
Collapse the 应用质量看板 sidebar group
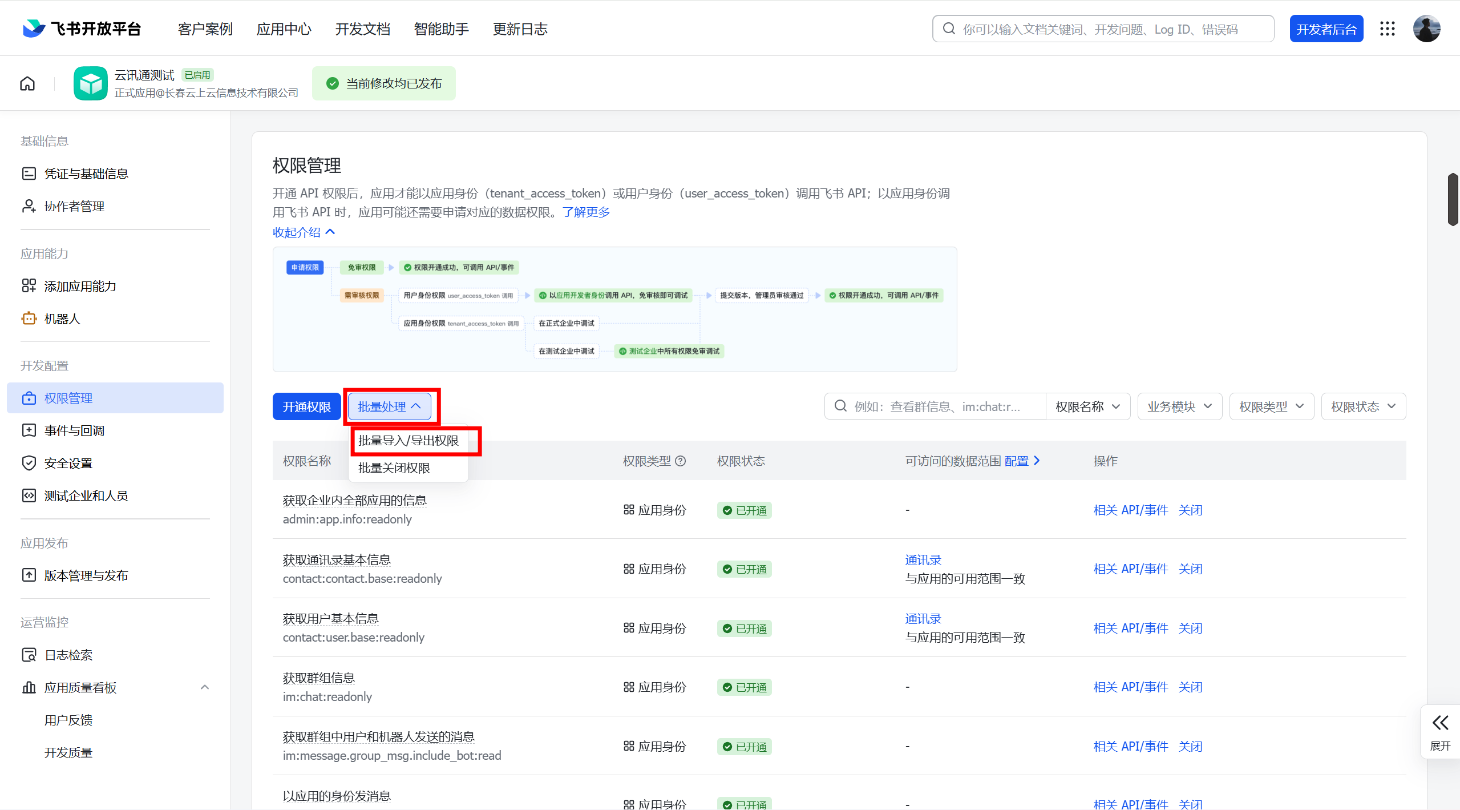pyautogui.click(x=205, y=687)
